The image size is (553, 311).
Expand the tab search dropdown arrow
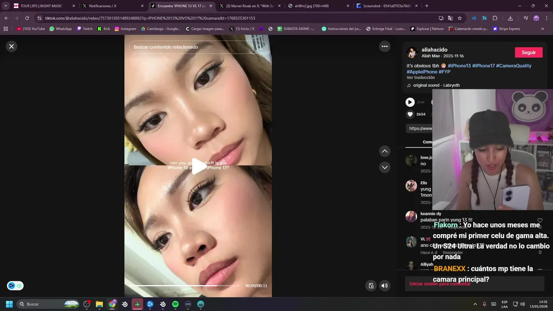coord(5,6)
